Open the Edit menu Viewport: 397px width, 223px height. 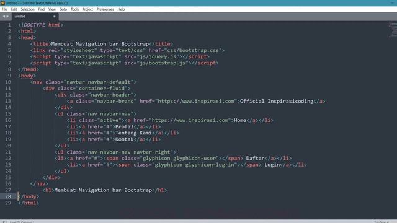point(14,9)
